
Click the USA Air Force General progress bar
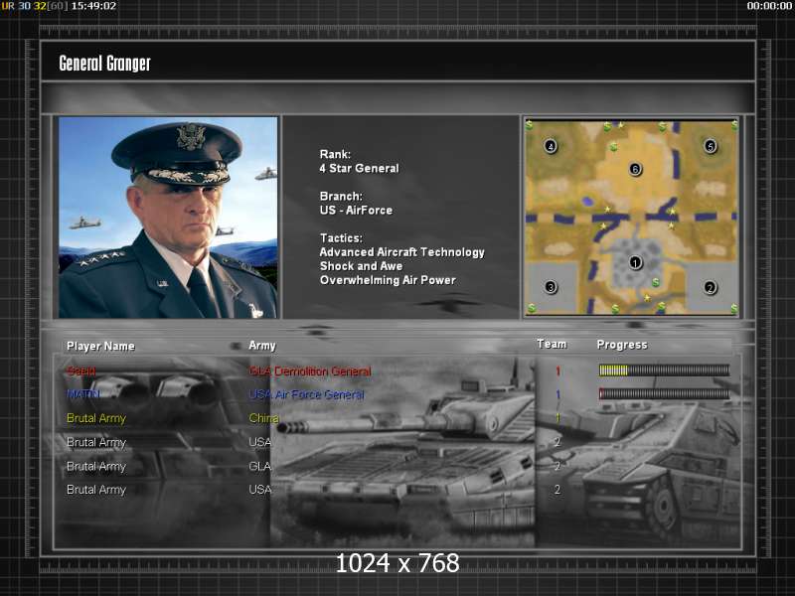coord(664,393)
